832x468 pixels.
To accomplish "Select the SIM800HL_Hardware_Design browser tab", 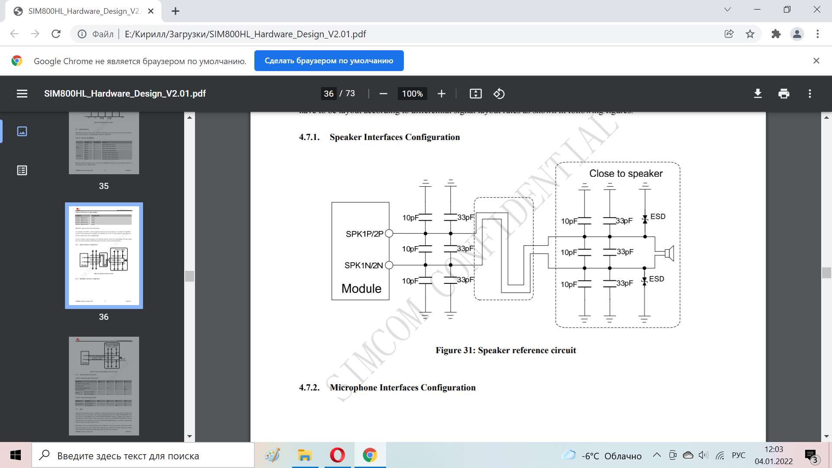I will pos(83,11).
